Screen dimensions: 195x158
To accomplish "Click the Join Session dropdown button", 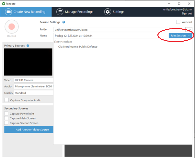I will [180, 36].
